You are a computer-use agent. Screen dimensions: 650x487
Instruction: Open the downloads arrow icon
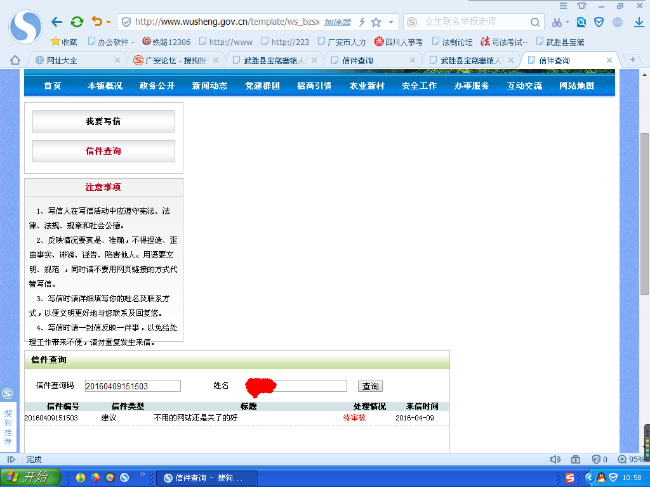[x=639, y=22]
